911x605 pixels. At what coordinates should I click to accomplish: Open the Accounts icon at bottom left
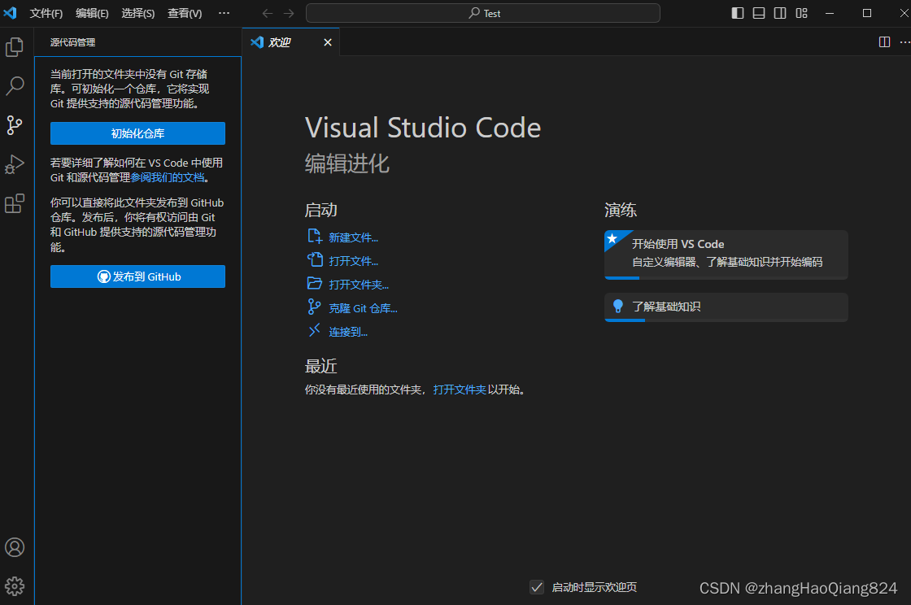[15, 547]
